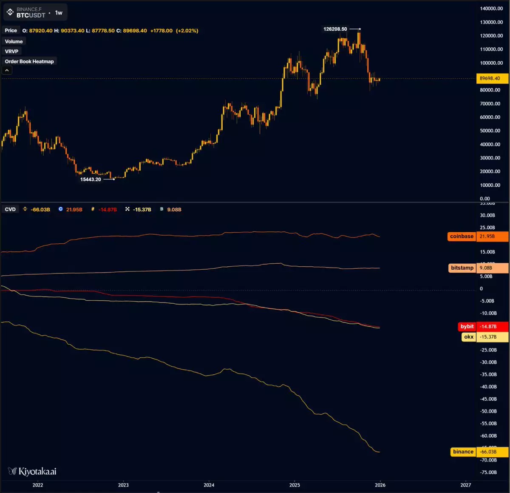Open the BTCUSDT symbol selector
The width and height of the screenshot is (510, 493).
pos(31,15)
